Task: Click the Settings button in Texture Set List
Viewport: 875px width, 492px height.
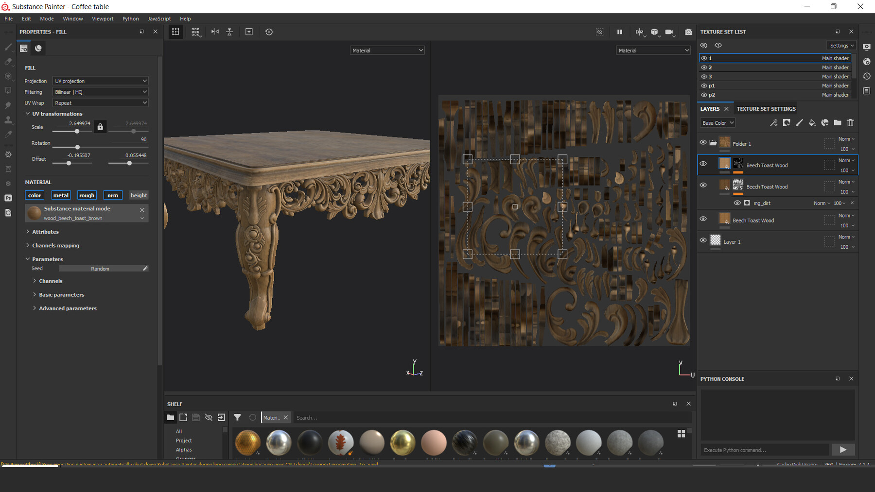Action: (841, 45)
